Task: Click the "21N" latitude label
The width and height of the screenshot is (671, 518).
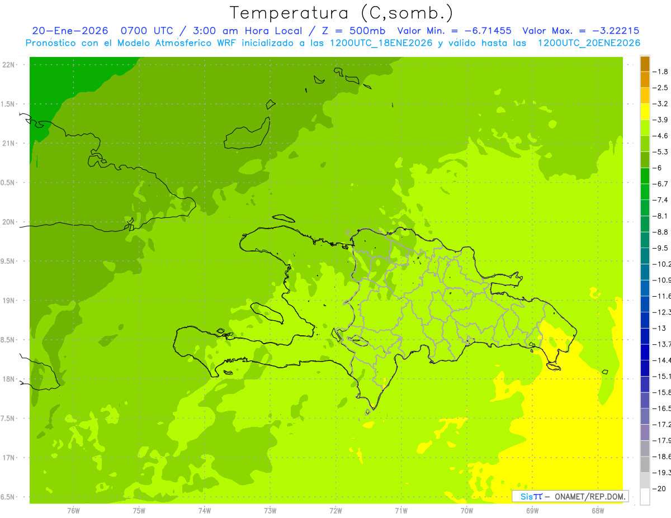Action: click(x=9, y=143)
